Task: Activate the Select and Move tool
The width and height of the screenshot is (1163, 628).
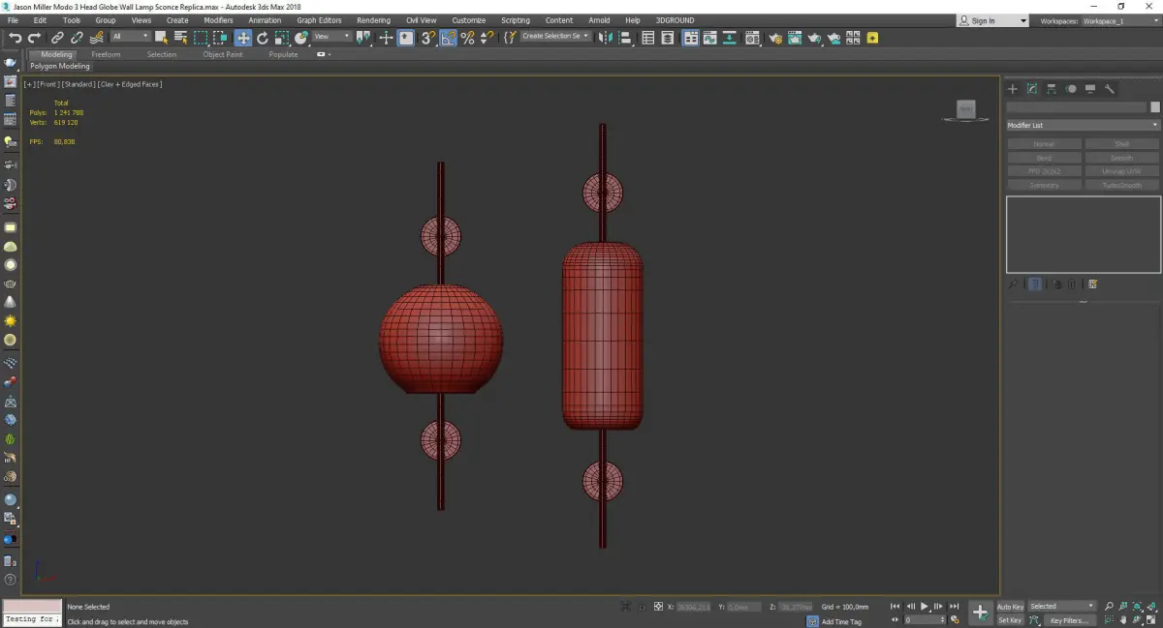Action: (242, 38)
